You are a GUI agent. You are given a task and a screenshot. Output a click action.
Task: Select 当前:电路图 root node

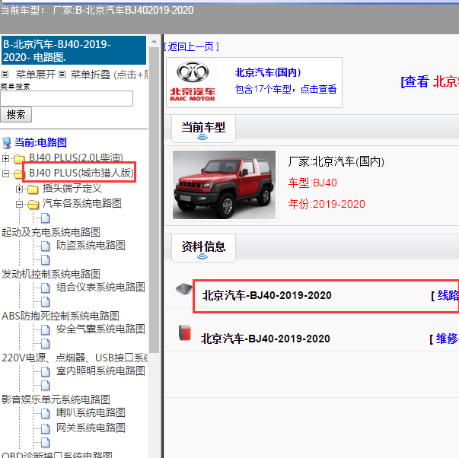point(40,142)
